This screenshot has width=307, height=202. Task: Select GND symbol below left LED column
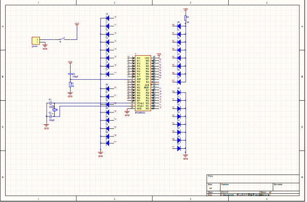[x=100, y=153]
